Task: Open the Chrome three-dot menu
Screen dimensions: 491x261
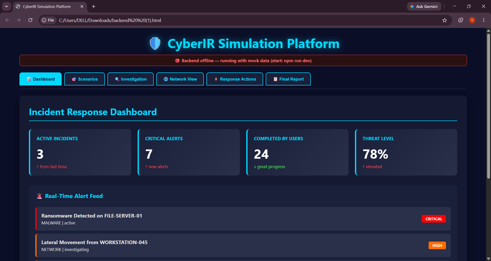Action: 484,20
